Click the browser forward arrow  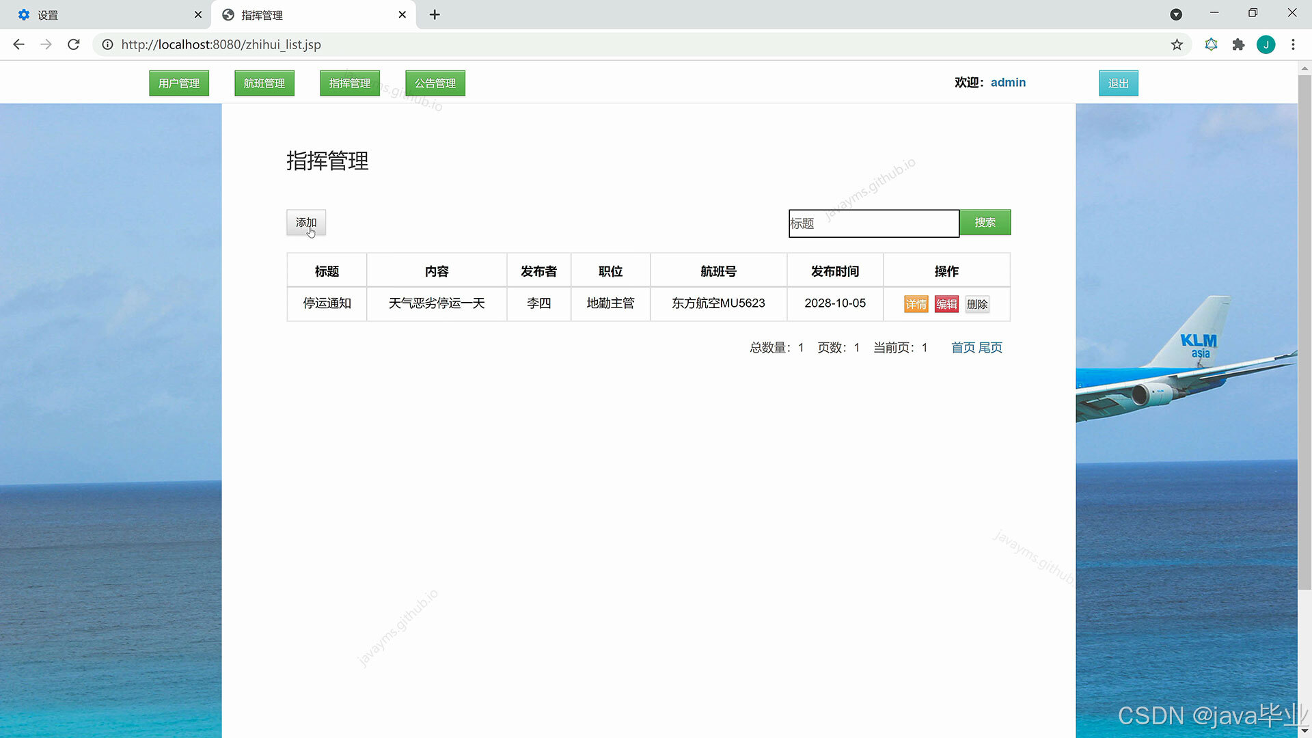coord(46,44)
